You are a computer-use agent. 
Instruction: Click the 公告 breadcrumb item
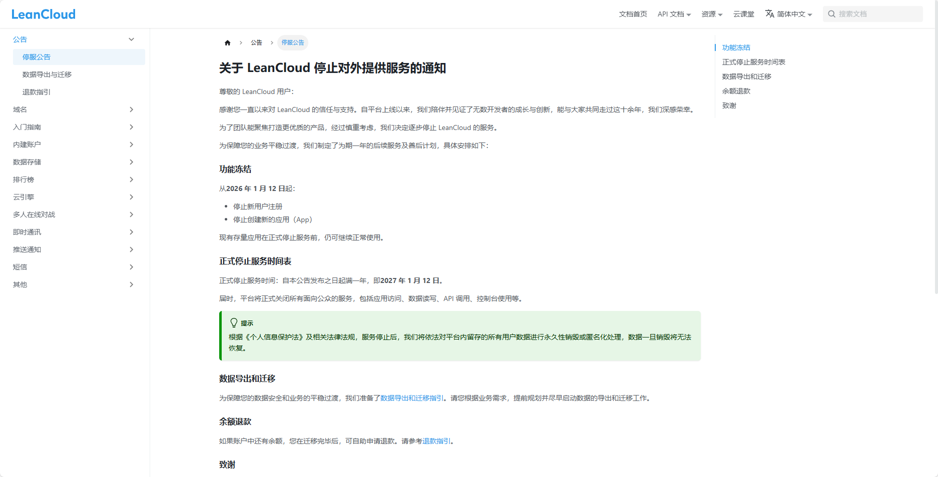[x=256, y=43]
